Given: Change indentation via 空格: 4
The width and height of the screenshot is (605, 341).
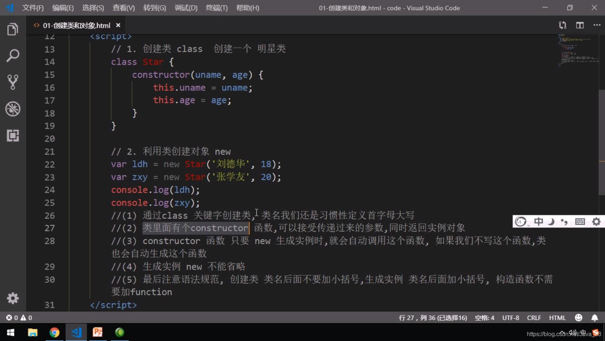Looking at the screenshot, I should pyautogui.click(x=484, y=318).
